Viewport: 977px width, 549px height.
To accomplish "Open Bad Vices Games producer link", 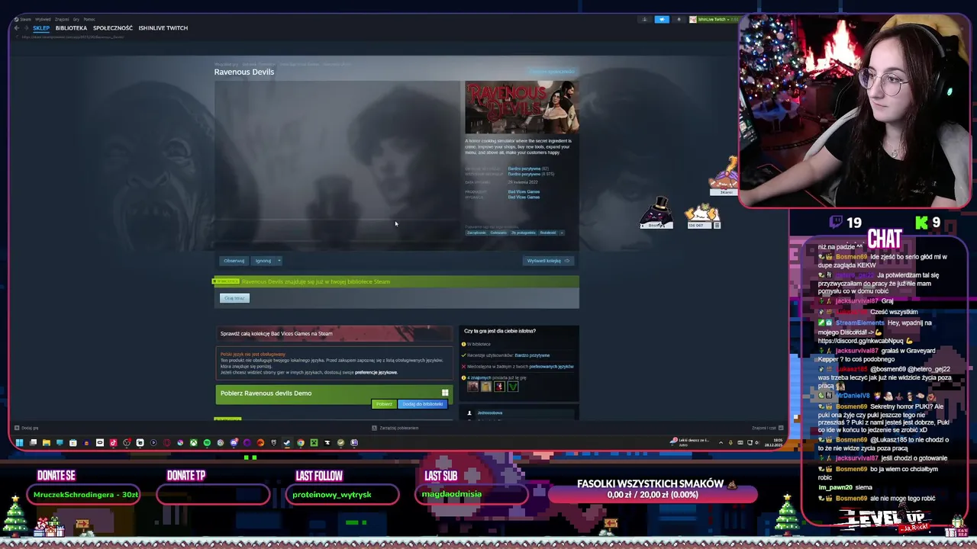I will click(524, 191).
